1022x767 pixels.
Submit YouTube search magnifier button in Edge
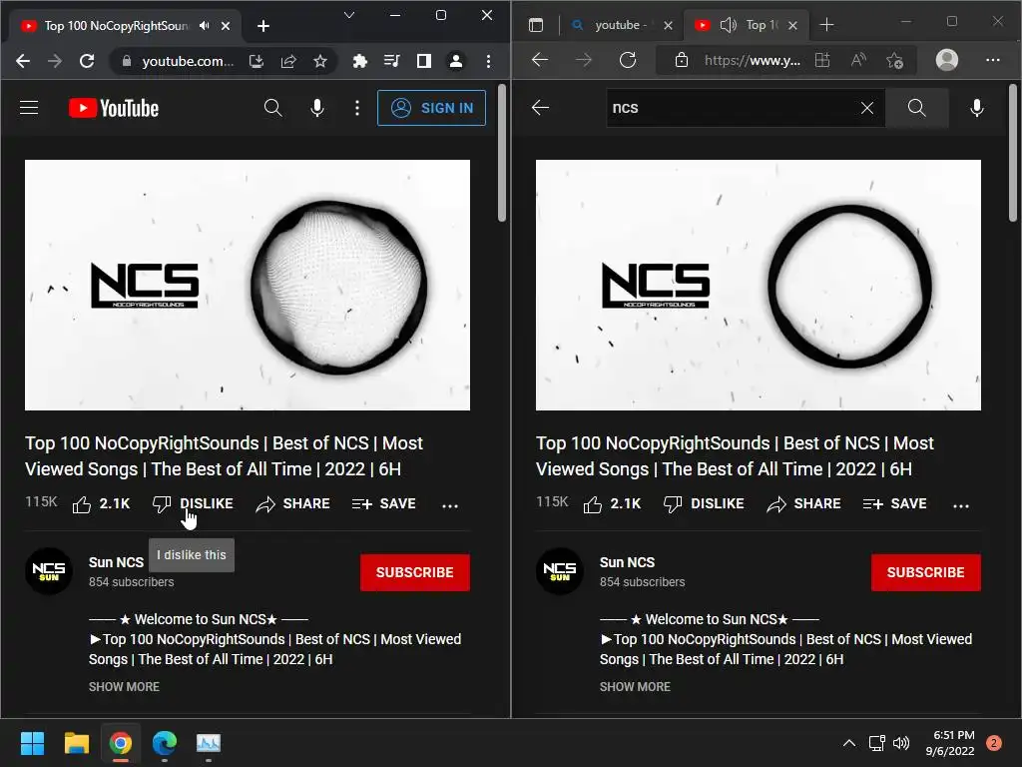point(916,108)
